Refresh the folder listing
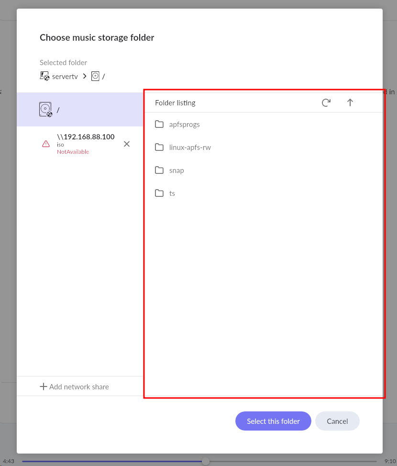This screenshot has width=397, height=466. tap(326, 102)
